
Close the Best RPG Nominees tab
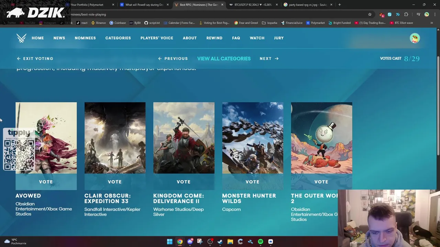222,5
